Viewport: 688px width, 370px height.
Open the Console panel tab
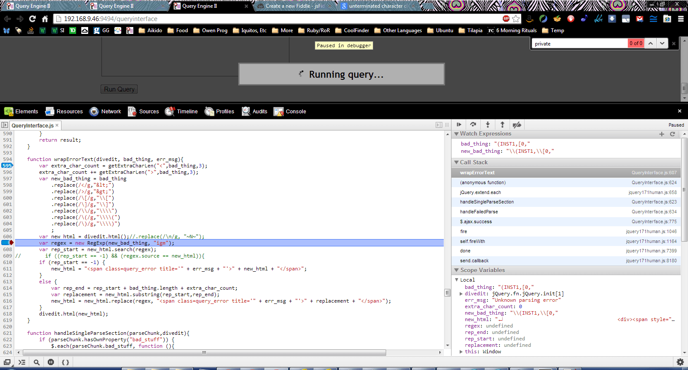pyautogui.click(x=290, y=112)
